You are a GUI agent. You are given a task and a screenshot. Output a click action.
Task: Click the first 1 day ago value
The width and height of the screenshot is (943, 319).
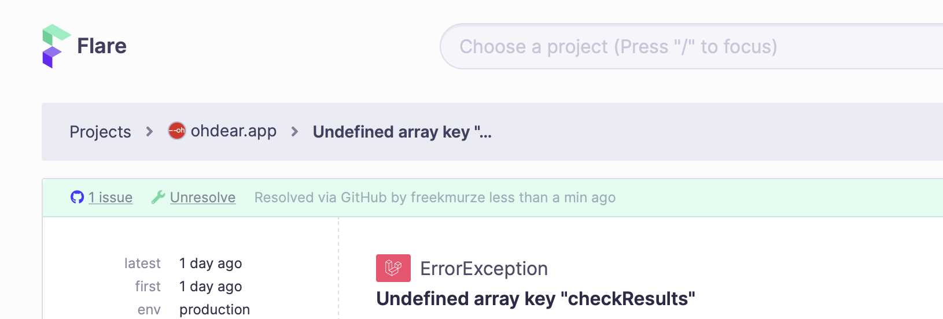tap(211, 287)
